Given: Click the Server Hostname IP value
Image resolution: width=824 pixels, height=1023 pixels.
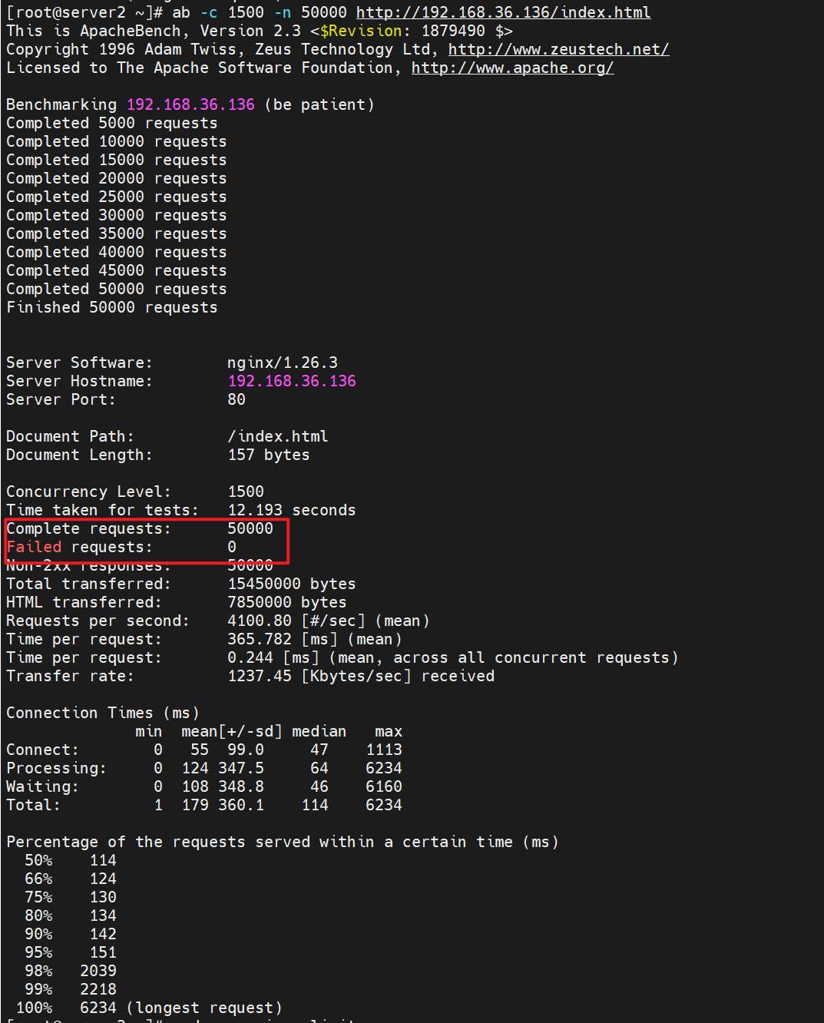Looking at the screenshot, I should (x=292, y=381).
